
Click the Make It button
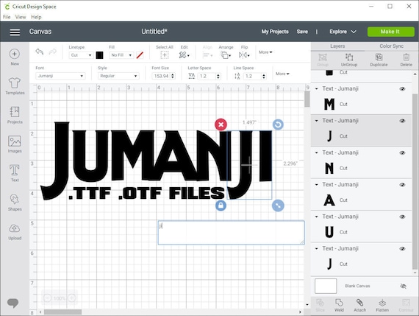[x=391, y=32]
